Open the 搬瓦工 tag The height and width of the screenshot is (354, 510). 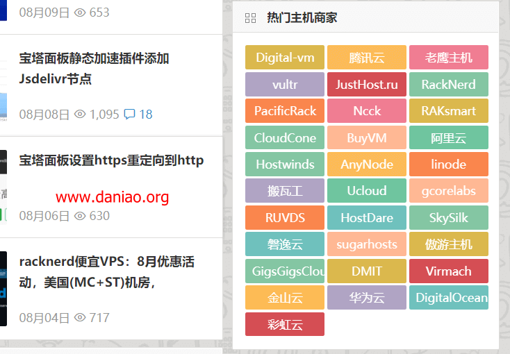pyautogui.click(x=285, y=190)
